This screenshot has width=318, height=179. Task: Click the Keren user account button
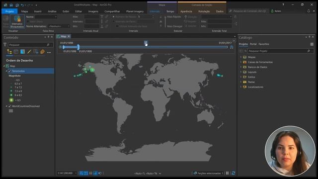pos(276,11)
